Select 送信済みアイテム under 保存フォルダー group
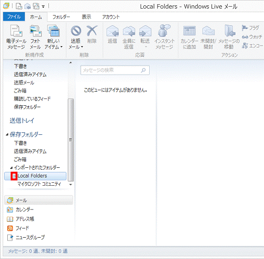 (x=30, y=151)
